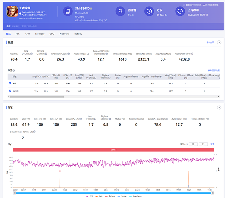Click the blue time range slider below chart

(x=112, y=192)
